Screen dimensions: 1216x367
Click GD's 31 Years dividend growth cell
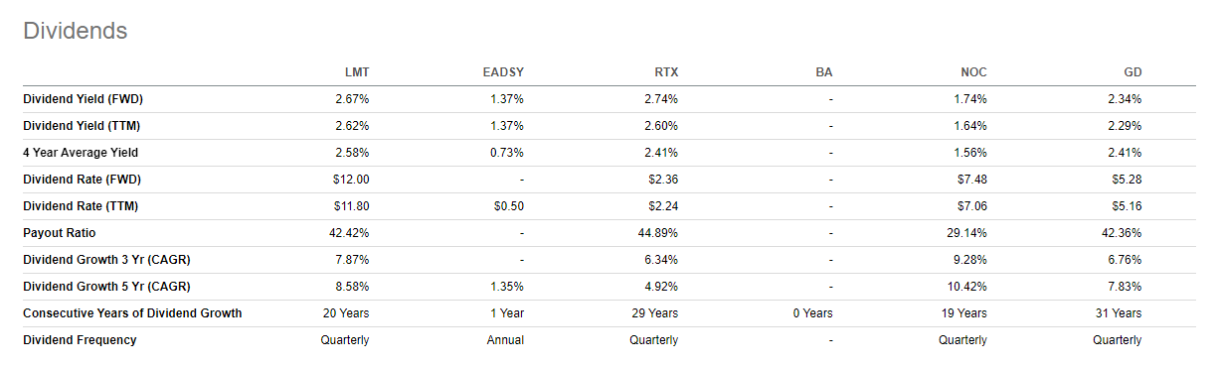point(1119,313)
